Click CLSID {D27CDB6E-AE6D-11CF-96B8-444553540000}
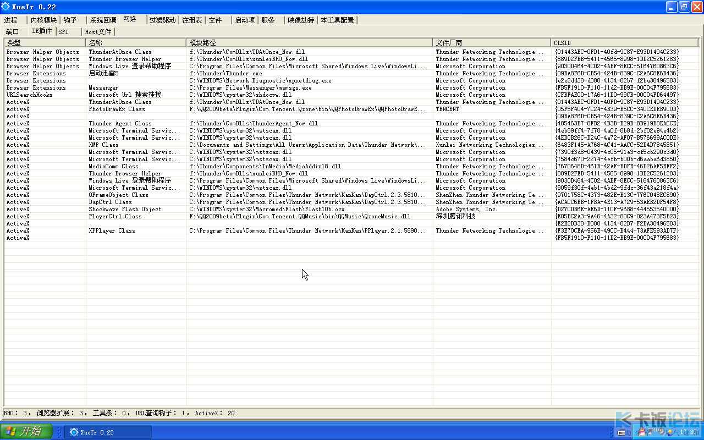Viewport: 704px width, 440px height. tap(617, 209)
